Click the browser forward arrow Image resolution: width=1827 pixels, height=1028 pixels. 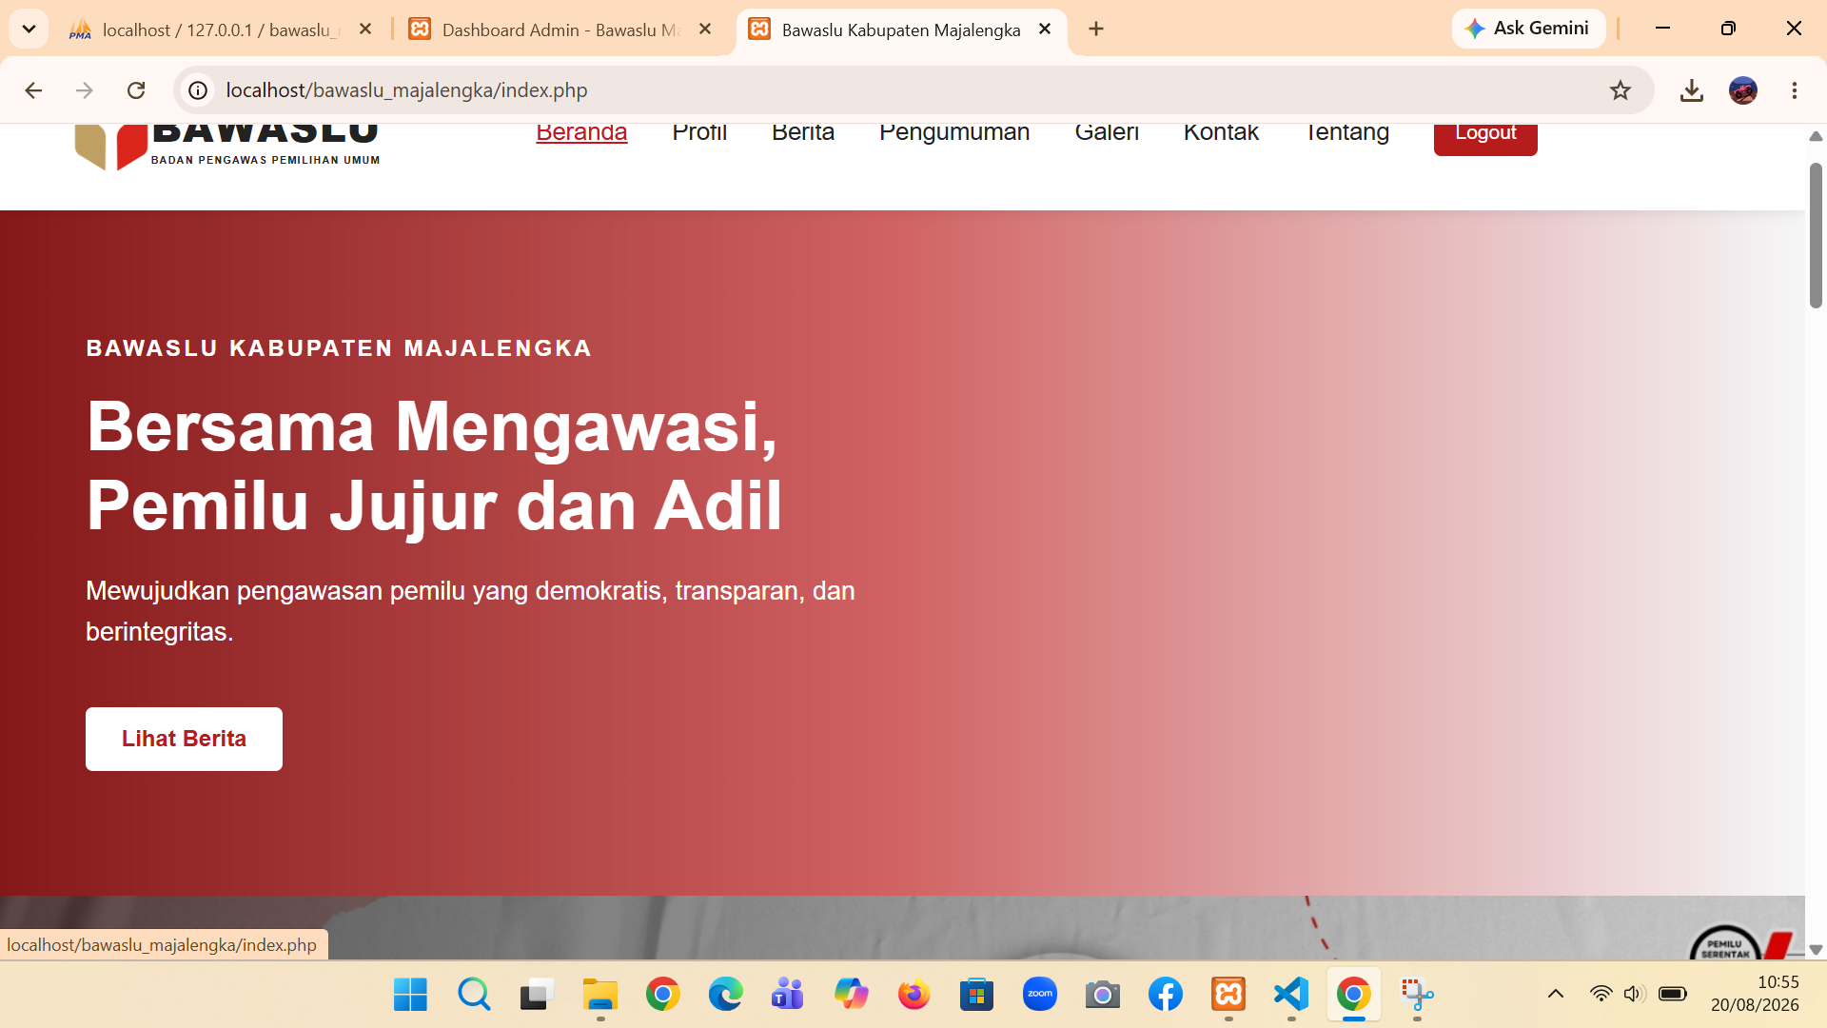pyautogui.click(x=85, y=90)
